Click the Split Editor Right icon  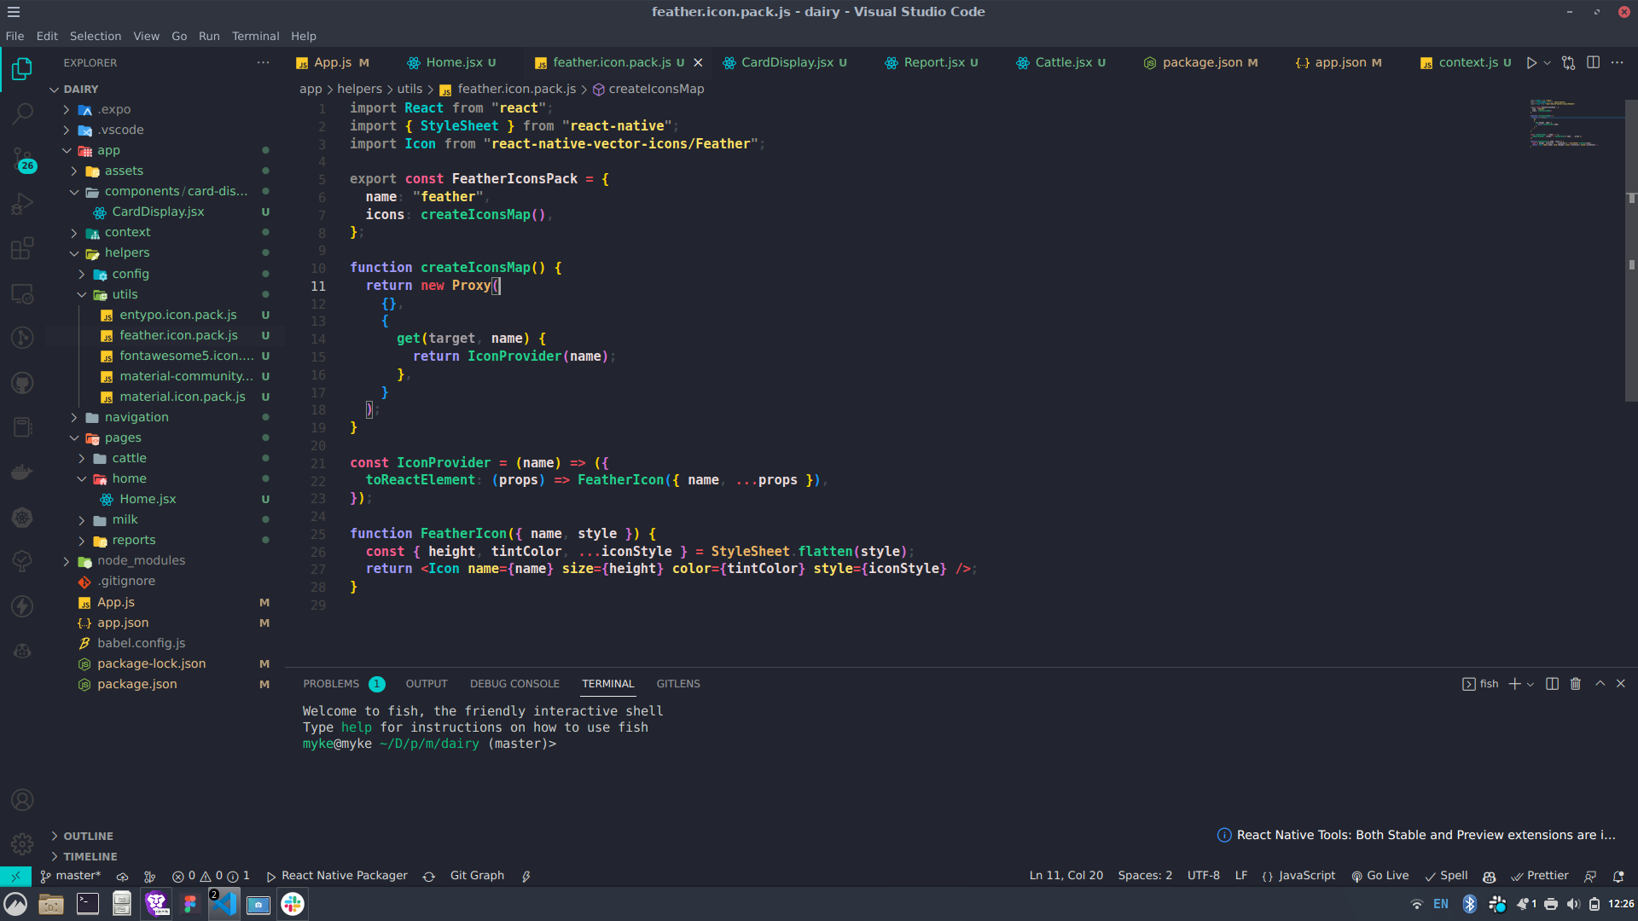pyautogui.click(x=1593, y=62)
